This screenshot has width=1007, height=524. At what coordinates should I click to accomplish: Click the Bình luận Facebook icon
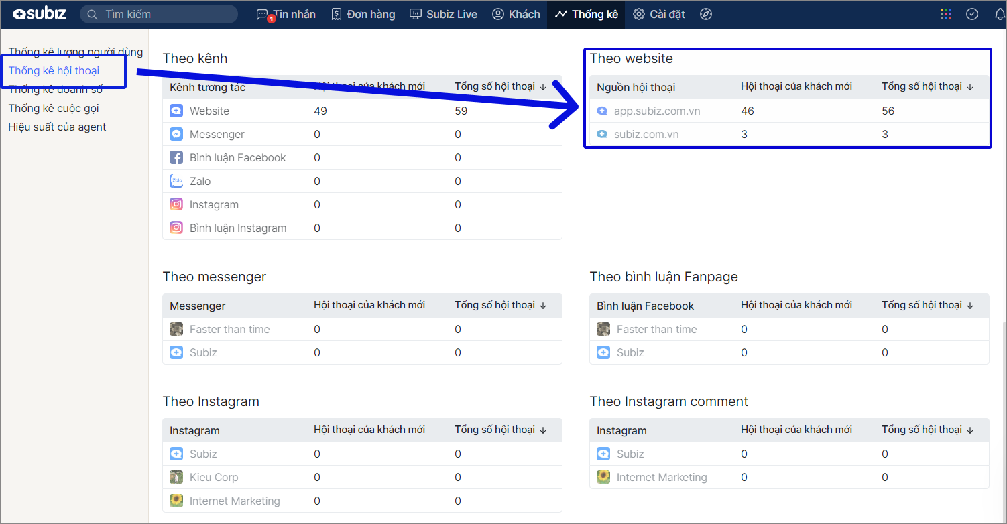[x=176, y=157]
